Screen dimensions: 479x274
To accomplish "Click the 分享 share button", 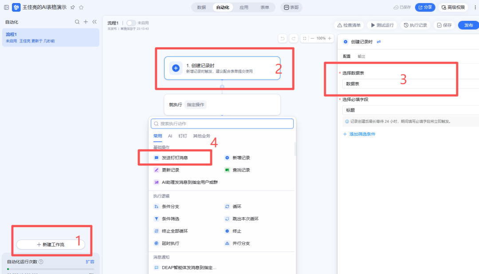I will [425, 8].
